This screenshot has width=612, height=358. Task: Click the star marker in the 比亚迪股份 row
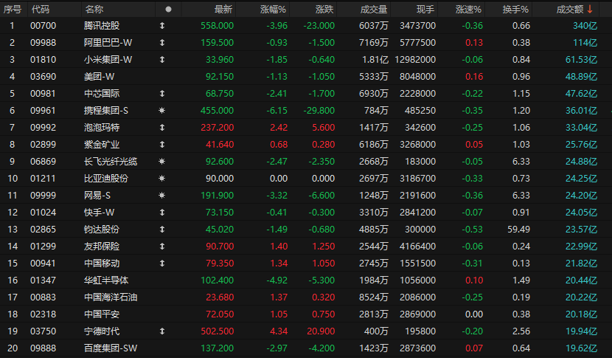pos(162,179)
